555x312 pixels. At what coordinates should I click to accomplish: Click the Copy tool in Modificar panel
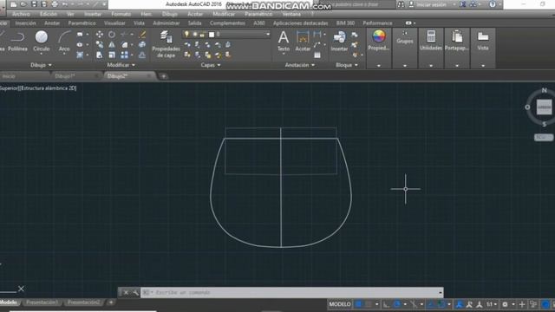click(x=100, y=44)
